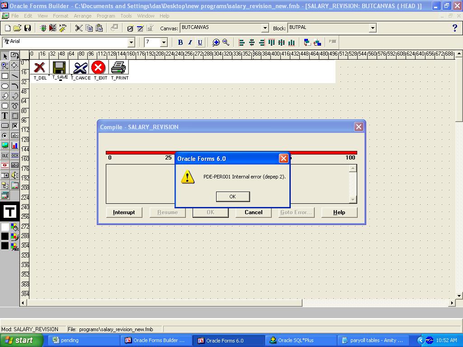Toggle Bold formatting
The width and height of the screenshot is (463, 347).
click(x=180, y=42)
